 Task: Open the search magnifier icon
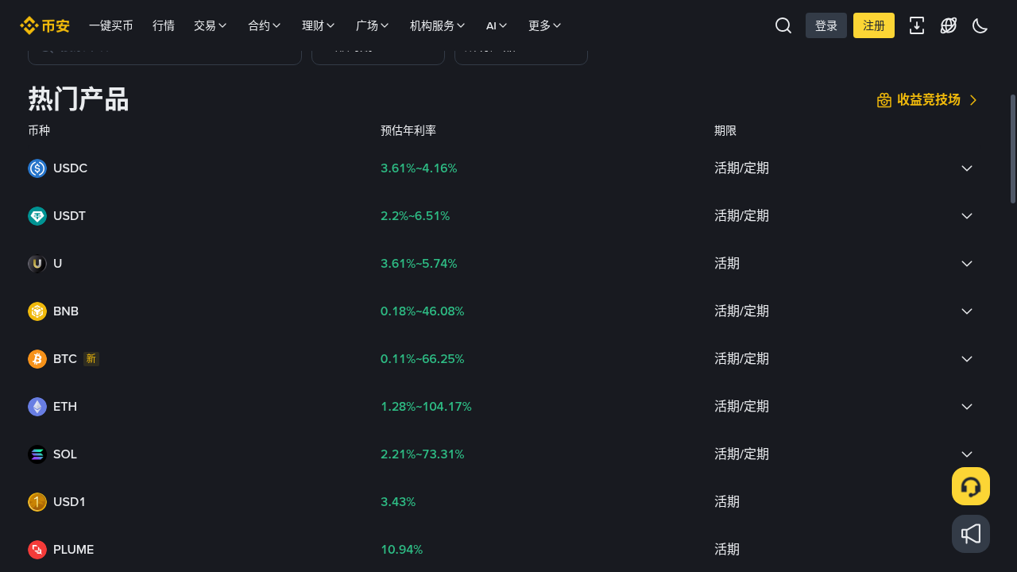tap(783, 25)
